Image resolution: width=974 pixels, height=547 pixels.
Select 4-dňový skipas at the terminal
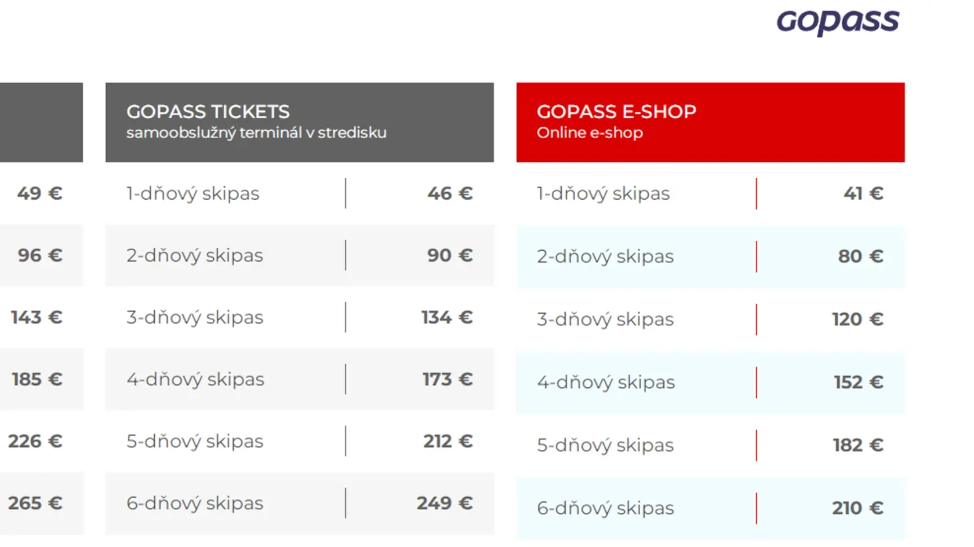click(x=195, y=379)
